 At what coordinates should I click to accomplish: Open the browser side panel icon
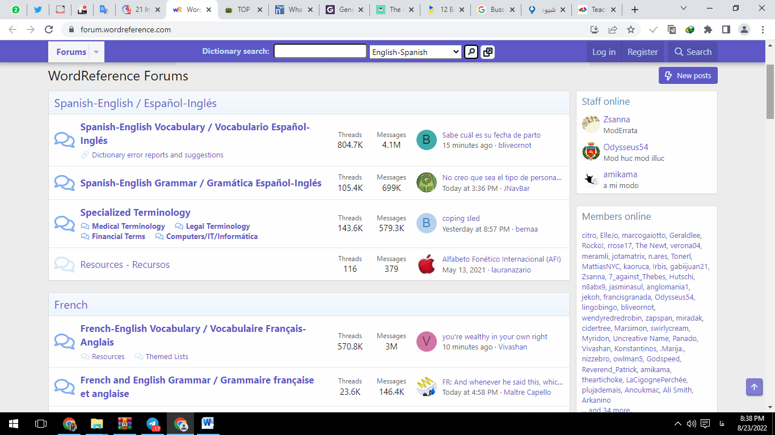726,29
